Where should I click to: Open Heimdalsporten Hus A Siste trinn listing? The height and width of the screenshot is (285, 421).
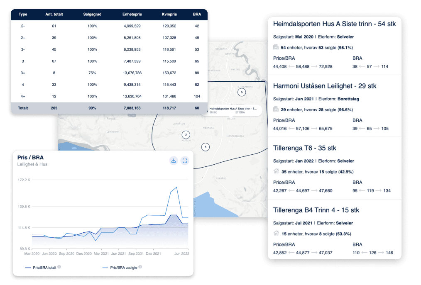click(334, 24)
